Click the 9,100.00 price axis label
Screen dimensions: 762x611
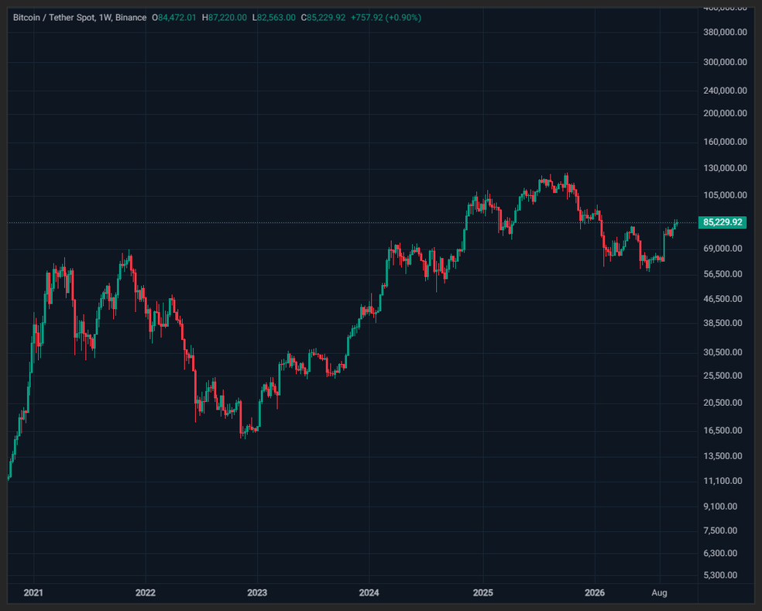pyautogui.click(x=720, y=506)
